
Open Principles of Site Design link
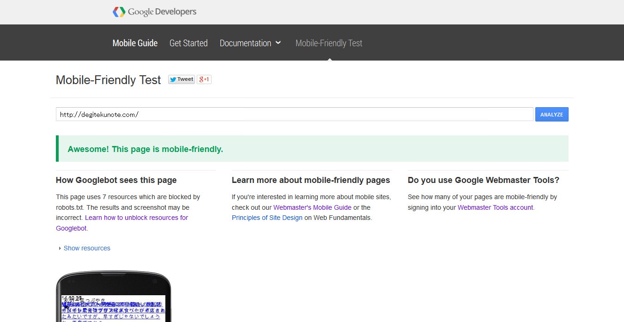point(267,218)
